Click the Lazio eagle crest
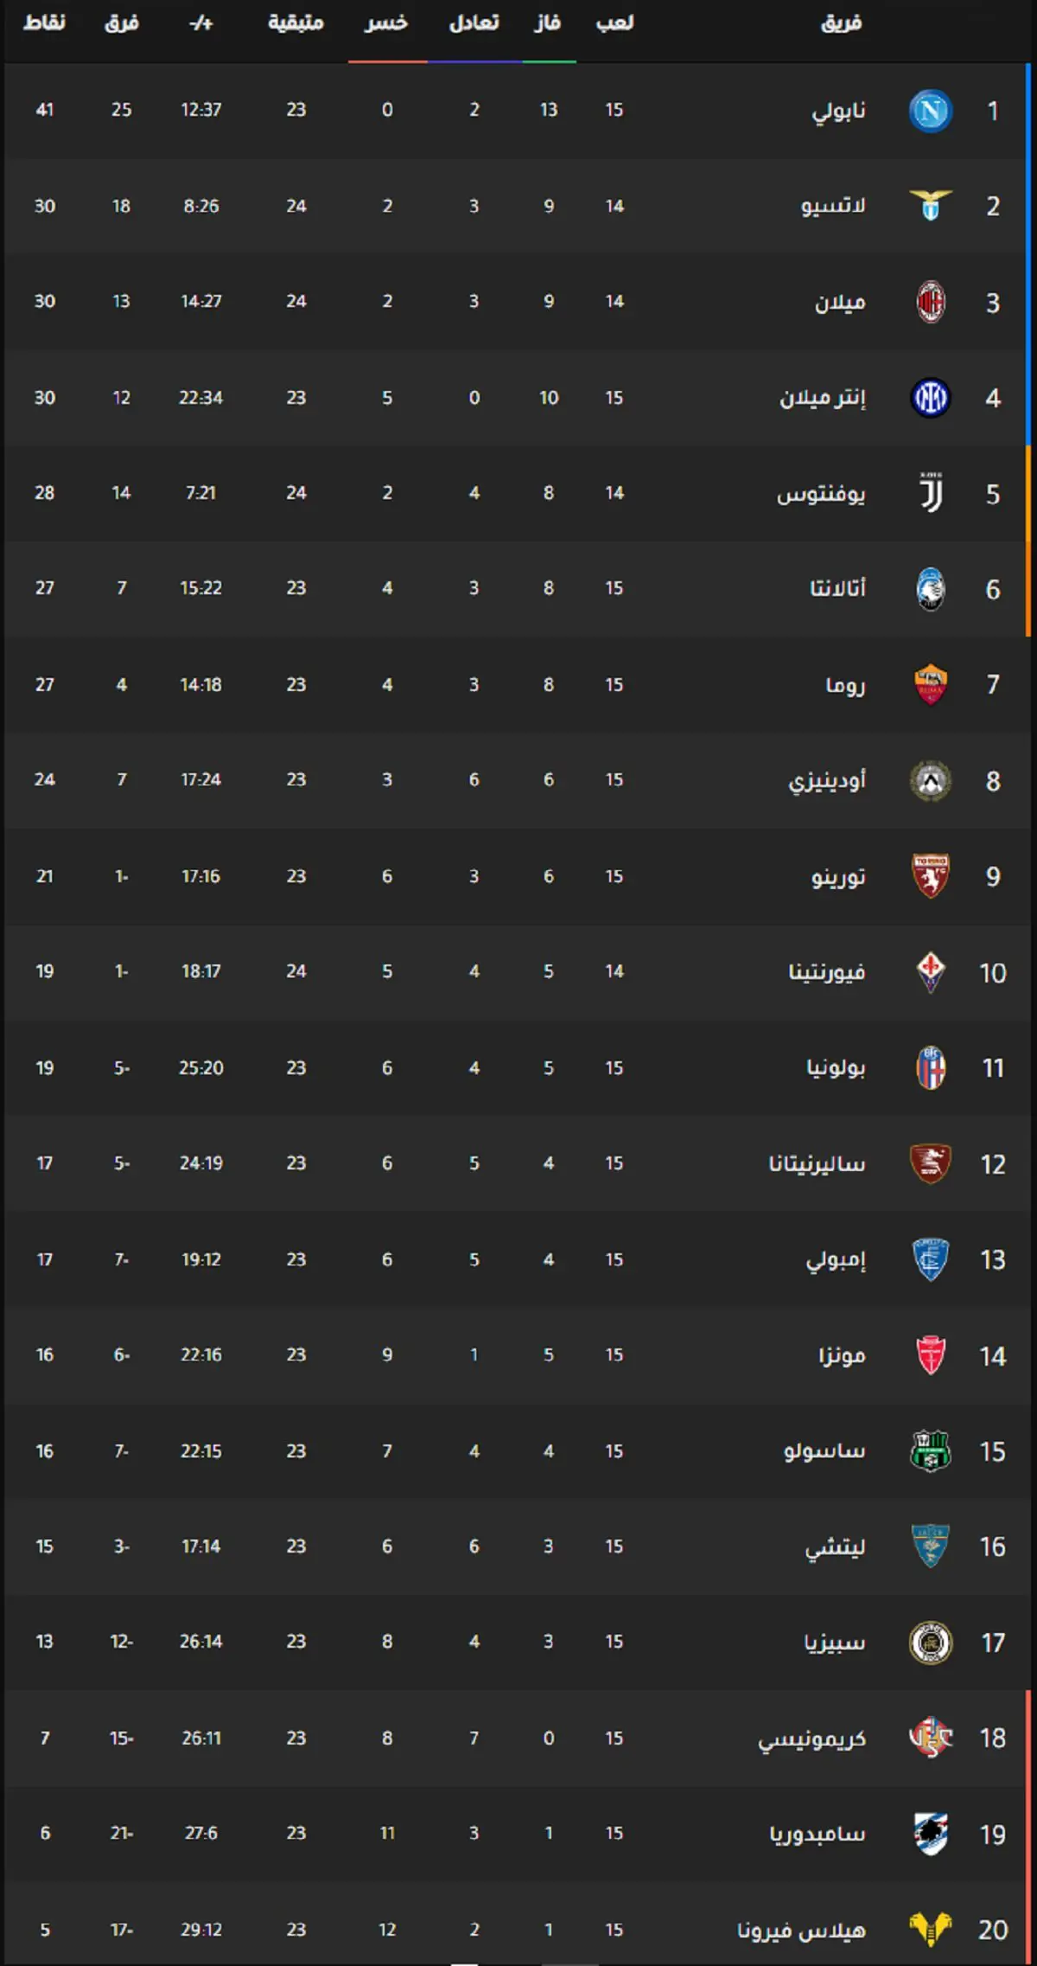The width and height of the screenshot is (1037, 1966). [x=931, y=206]
